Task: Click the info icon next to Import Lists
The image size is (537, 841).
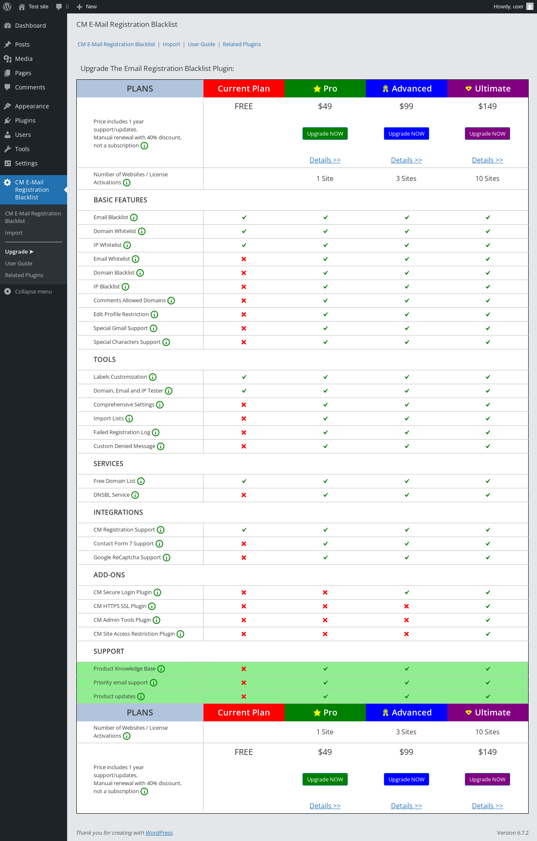Action: click(129, 419)
